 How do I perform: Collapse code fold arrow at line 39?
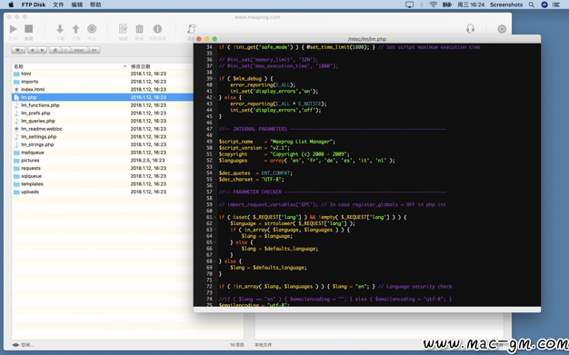coord(215,79)
